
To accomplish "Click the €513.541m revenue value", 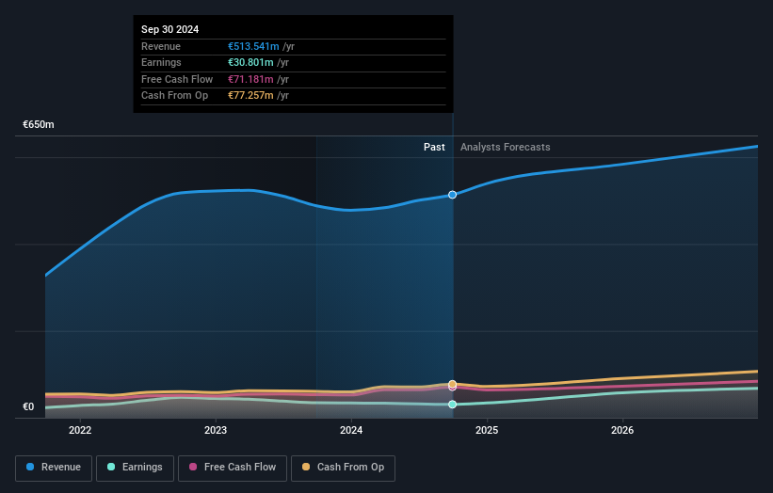I will point(253,46).
